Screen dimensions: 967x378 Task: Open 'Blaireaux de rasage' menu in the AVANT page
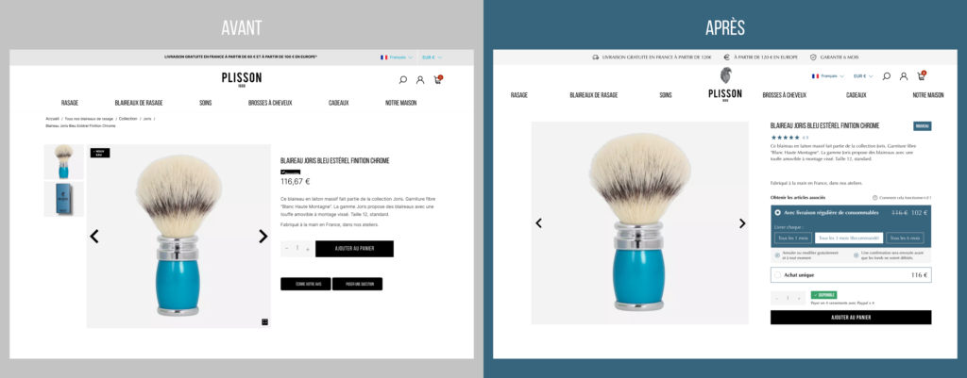pos(139,103)
